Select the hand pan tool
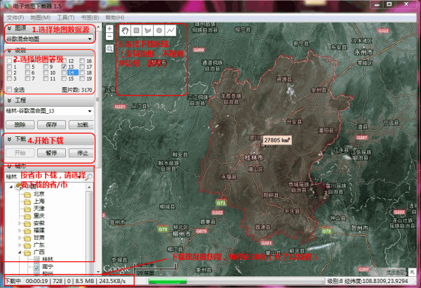 [x=125, y=31]
